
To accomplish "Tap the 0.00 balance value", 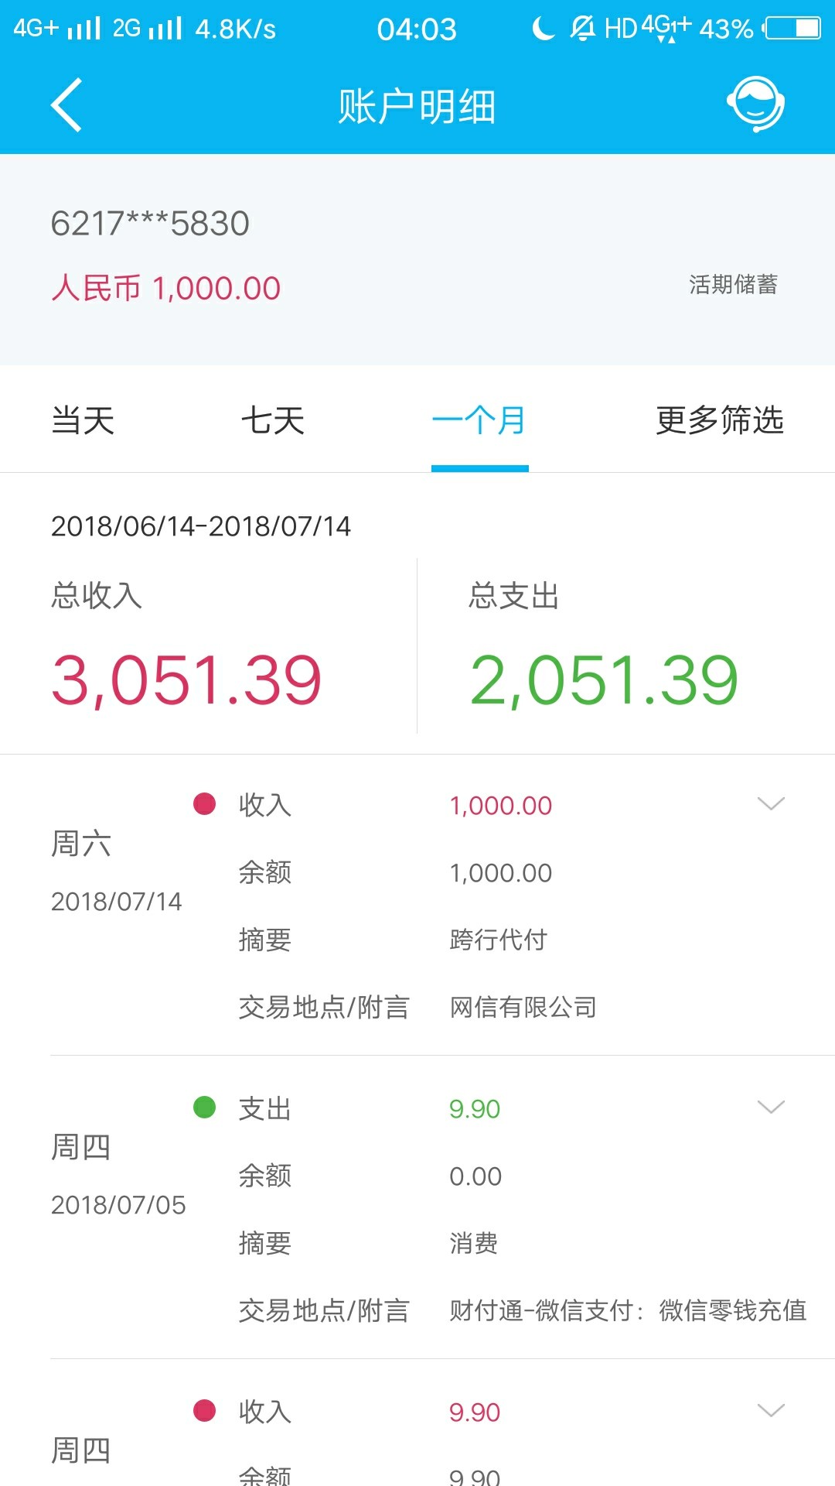I will 475,1176.
